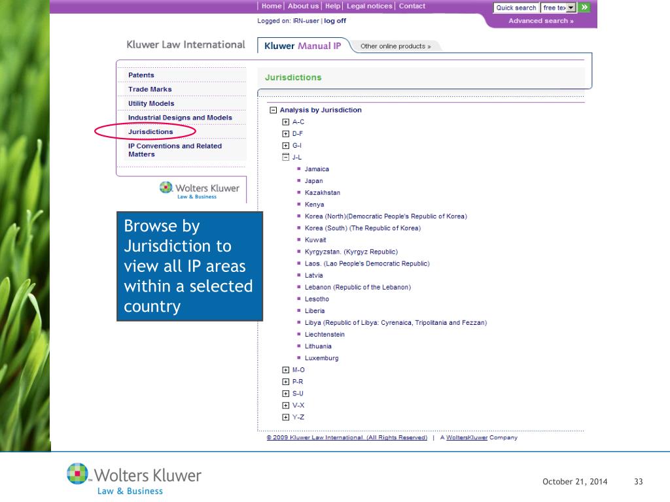Expand the A-C jurisdiction group
670x502 pixels.
[285, 122]
